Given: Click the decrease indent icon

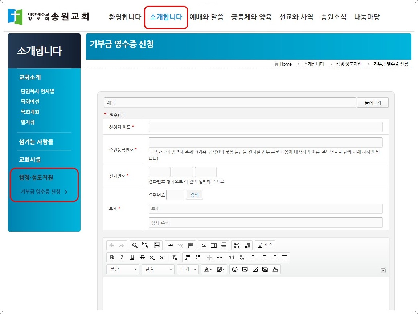Looking at the screenshot, I should (210, 257).
